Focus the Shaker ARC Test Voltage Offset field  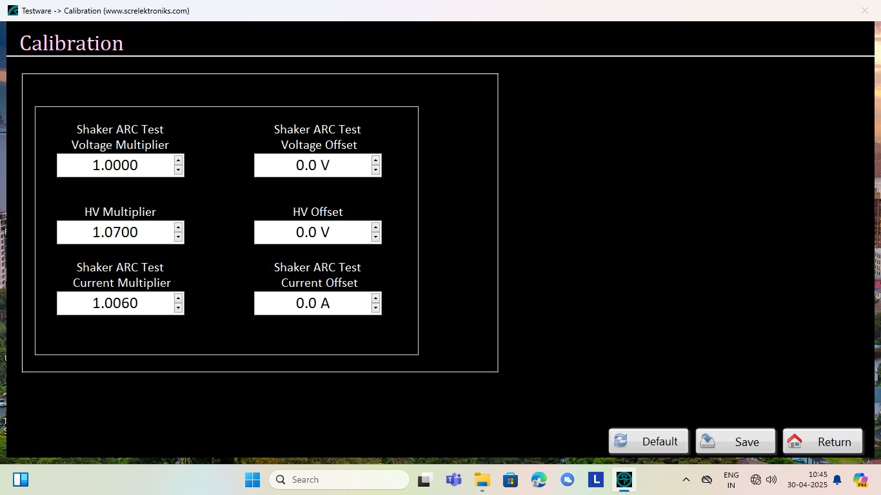[x=312, y=166]
